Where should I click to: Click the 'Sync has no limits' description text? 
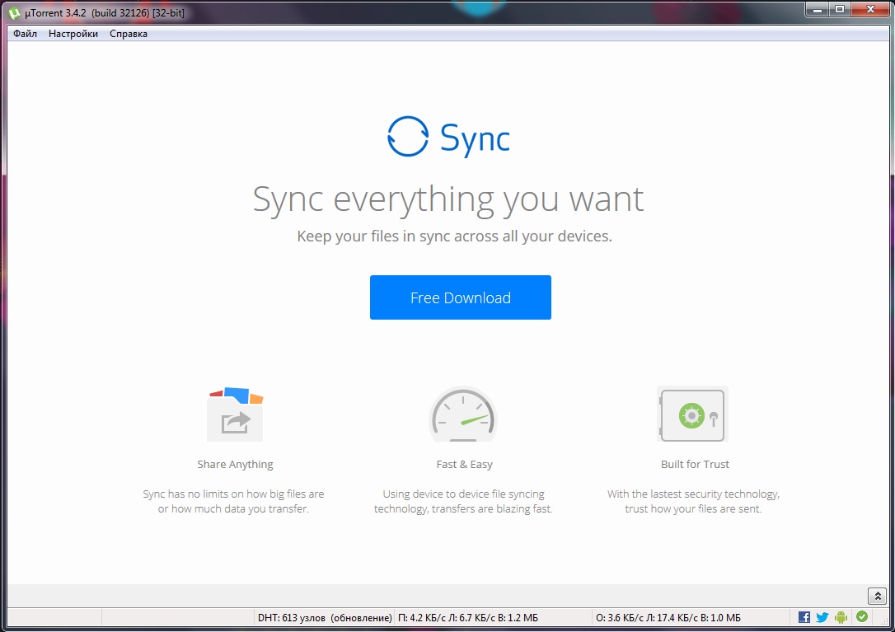click(233, 501)
